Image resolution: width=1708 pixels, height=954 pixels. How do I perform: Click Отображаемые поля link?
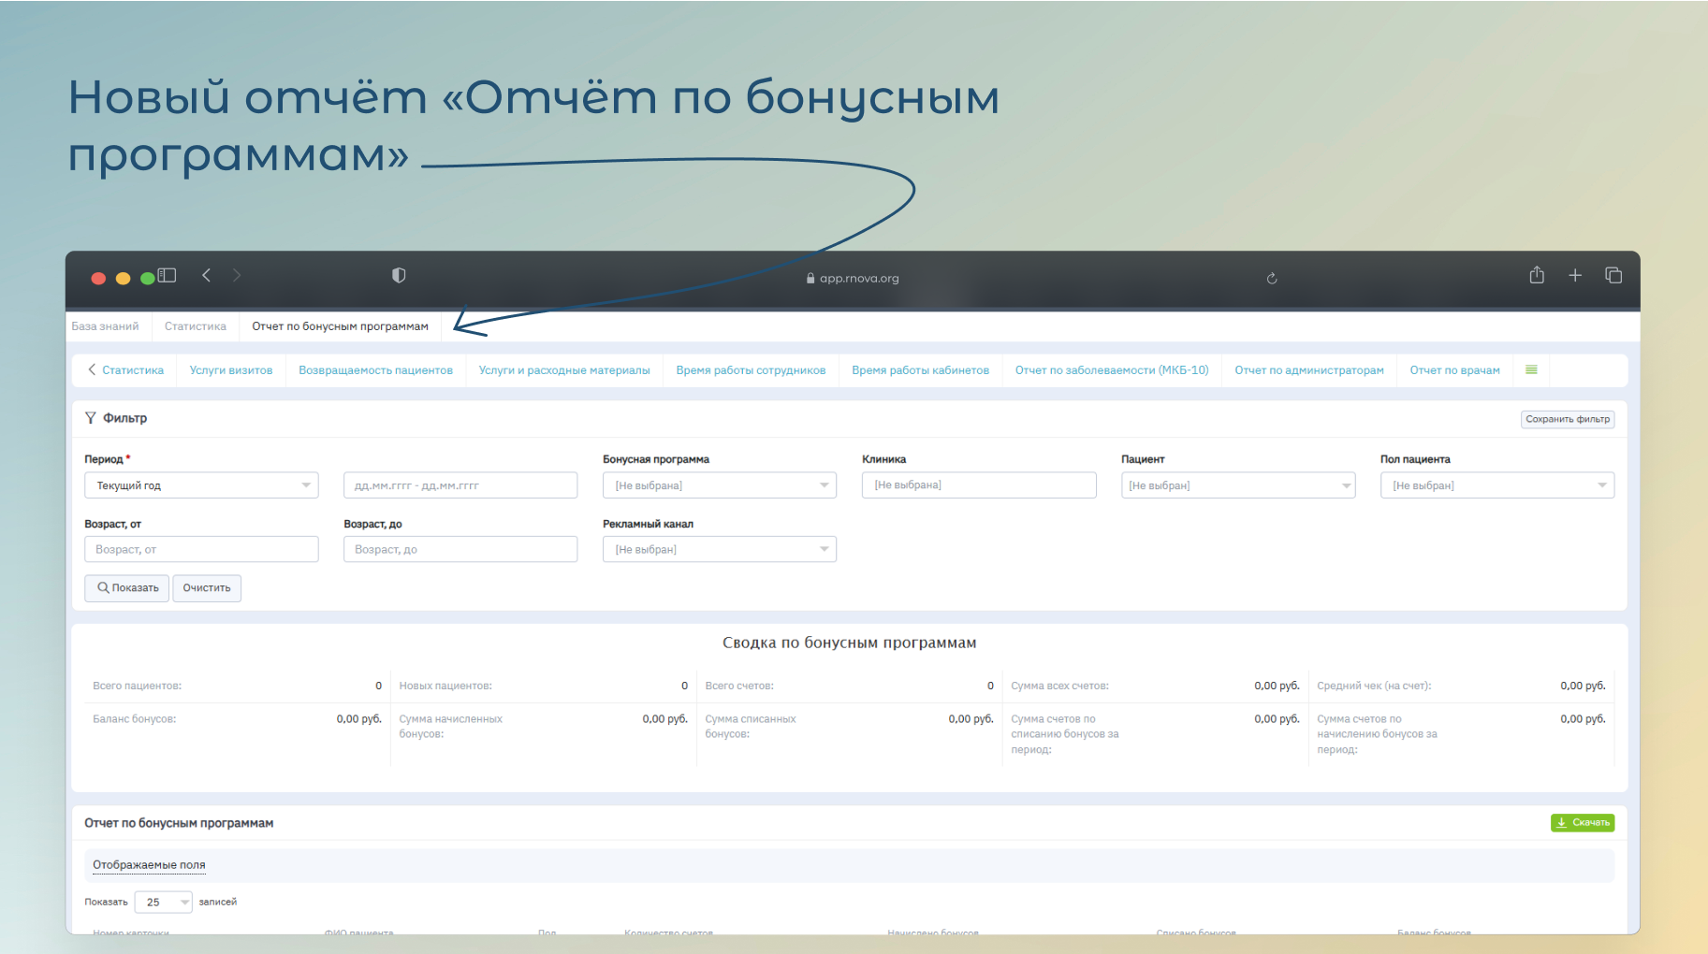pos(149,865)
